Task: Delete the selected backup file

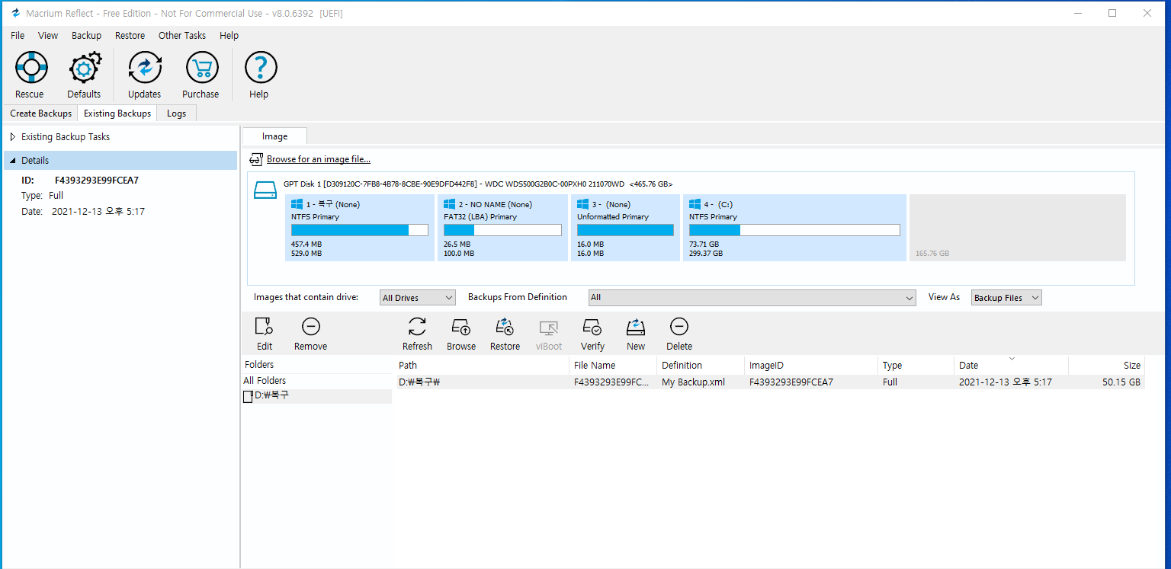Action: pos(679,328)
